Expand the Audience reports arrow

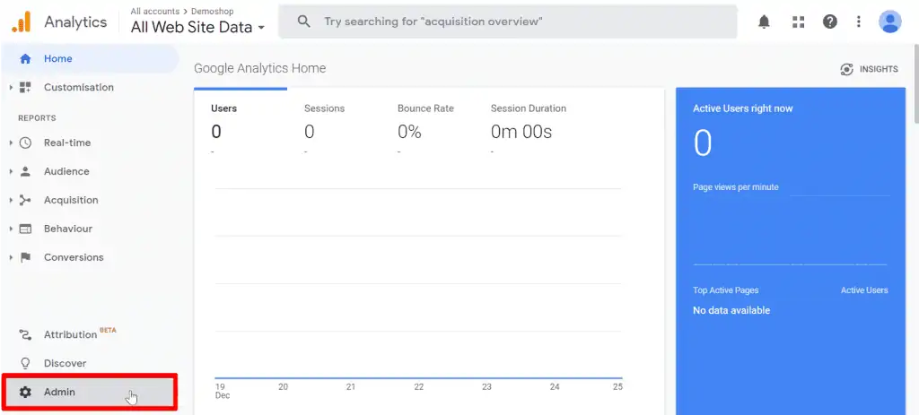(x=11, y=171)
